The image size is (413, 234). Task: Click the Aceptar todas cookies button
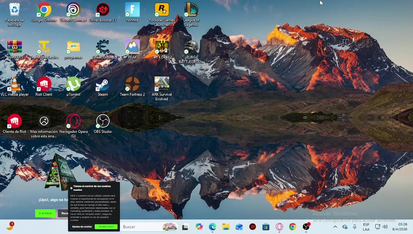pos(106,227)
